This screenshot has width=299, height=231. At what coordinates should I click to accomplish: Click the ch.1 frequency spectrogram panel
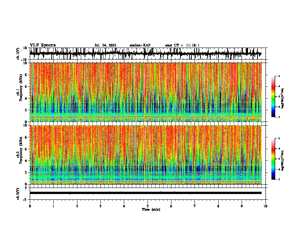pyautogui.click(x=145, y=92)
